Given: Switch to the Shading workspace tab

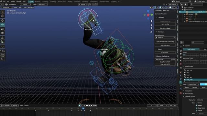Looking at the screenshot, I should tap(70, 2).
